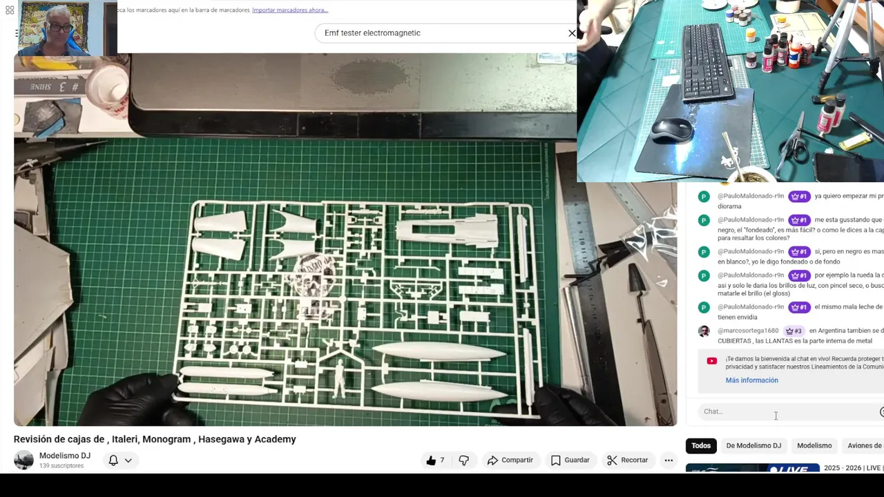Select the 'Aviones de' filter chip
Viewport: 884px width, 497px height.
pos(864,446)
